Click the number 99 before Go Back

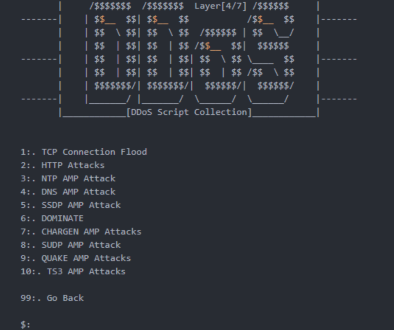(x=26, y=298)
